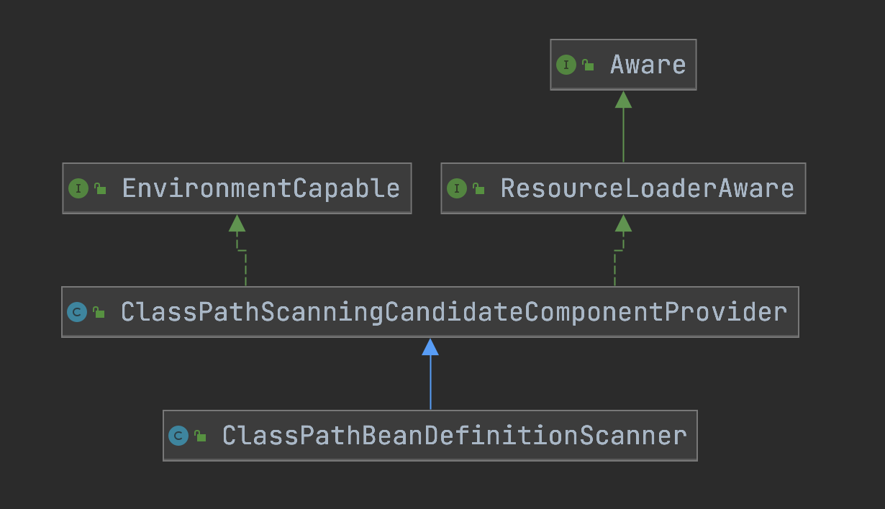This screenshot has width=885, height=509.
Task: Click the interface icon beside EnvironmentCapable
Action: coord(78,188)
